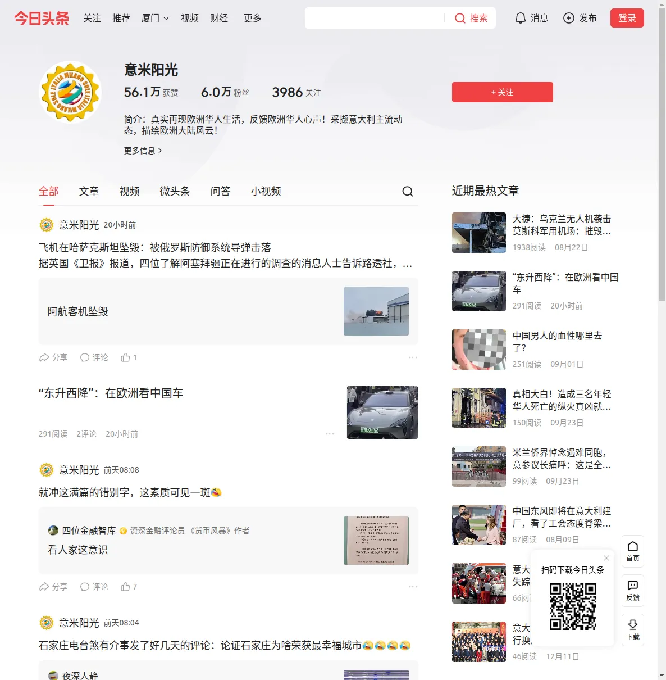This screenshot has height=680, width=666.
Task: Select the 全部 tab
Action: pos(49,191)
